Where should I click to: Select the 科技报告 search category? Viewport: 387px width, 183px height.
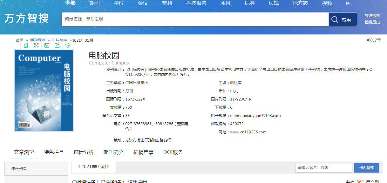pos(196,3)
